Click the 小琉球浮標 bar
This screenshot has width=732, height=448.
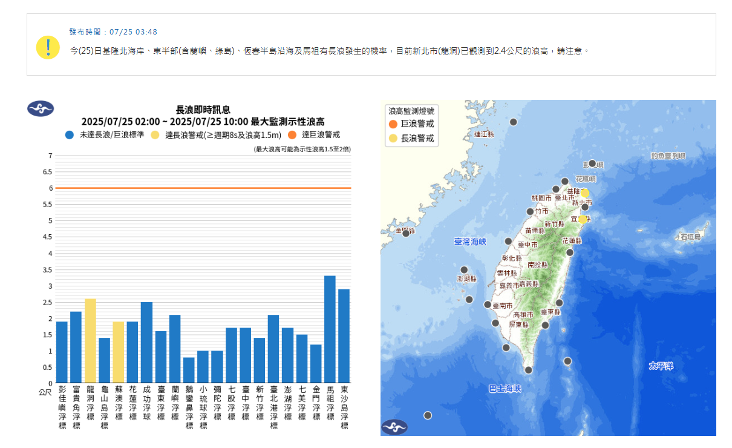(203, 367)
